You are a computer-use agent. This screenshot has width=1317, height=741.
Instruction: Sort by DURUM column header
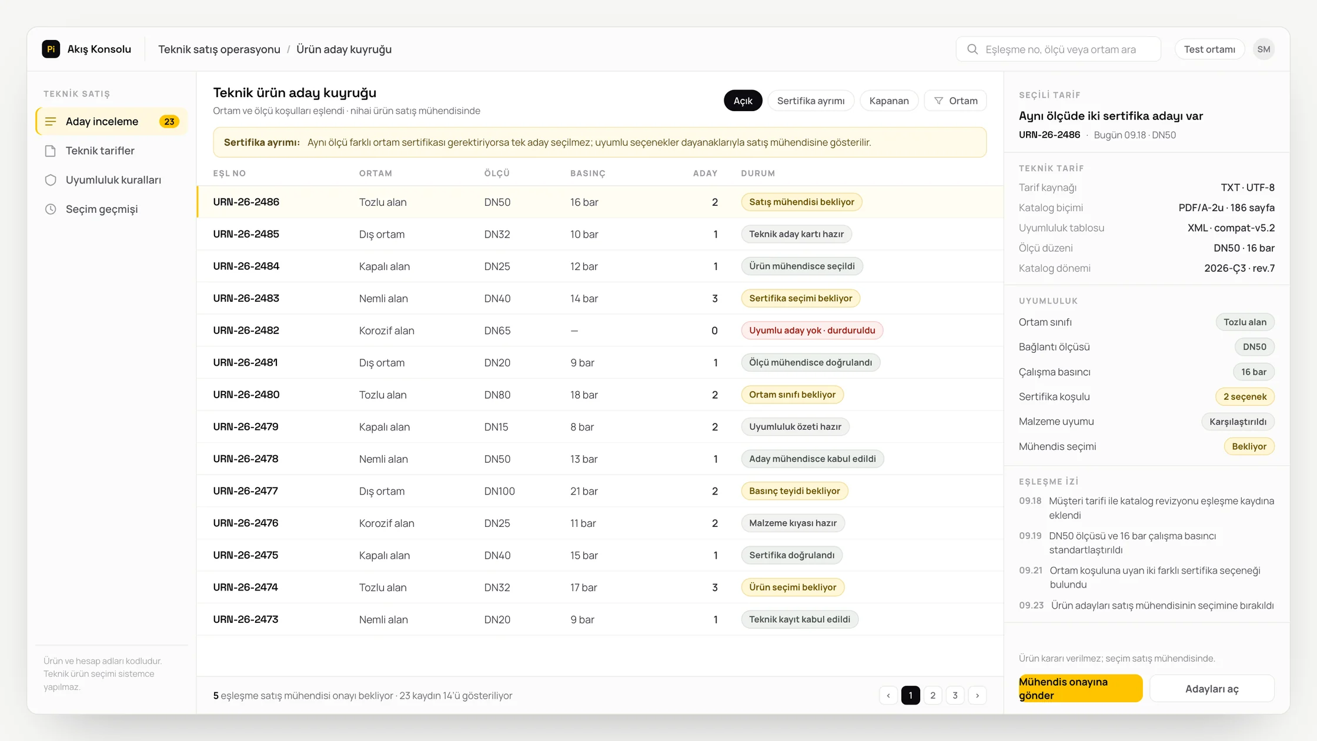tap(758, 173)
